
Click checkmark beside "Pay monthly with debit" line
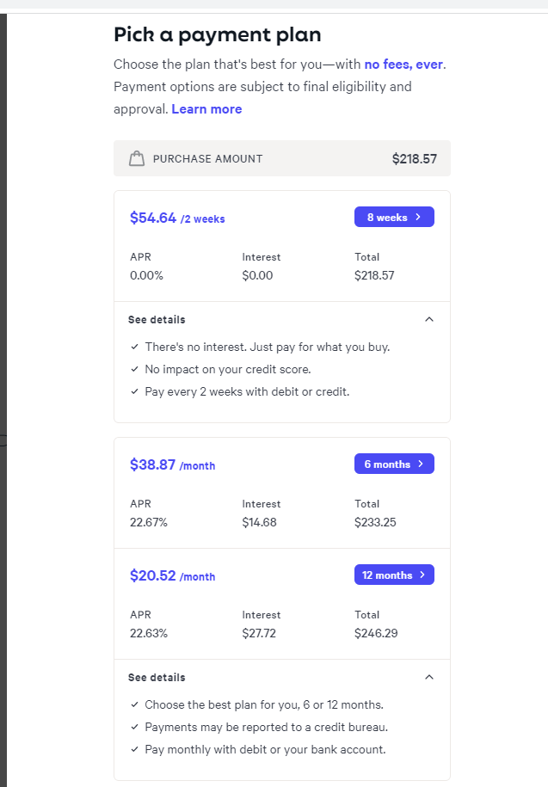(x=134, y=749)
